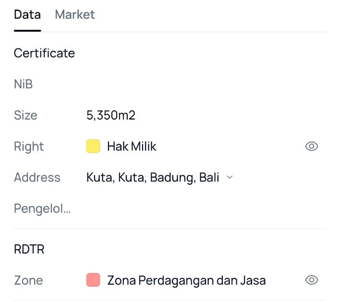This screenshot has height=302, width=339.
Task: Click the Certificate section heading
Action: (44, 53)
